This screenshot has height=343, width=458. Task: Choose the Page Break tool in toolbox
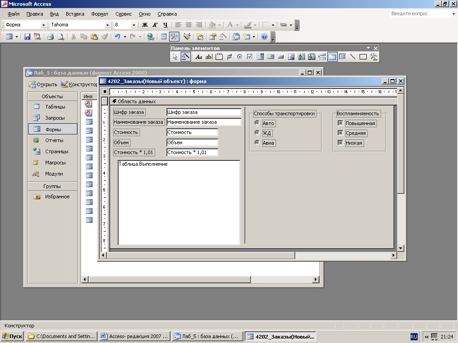point(322,57)
